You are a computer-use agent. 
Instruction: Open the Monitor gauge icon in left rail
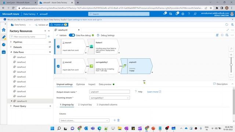(x=4, y=45)
